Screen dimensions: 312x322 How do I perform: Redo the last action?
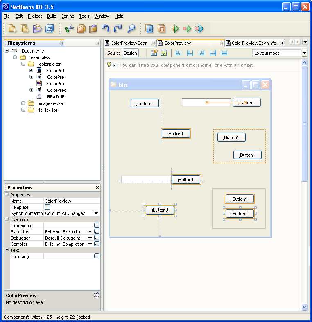click(x=118, y=29)
